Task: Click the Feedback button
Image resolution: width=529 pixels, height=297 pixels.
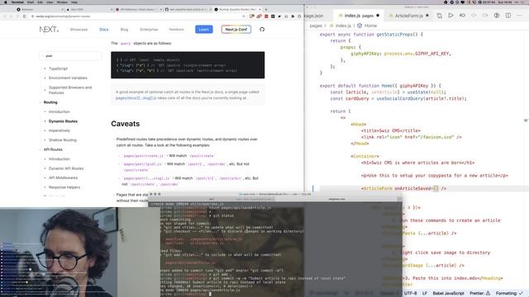Action: pos(176,30)
